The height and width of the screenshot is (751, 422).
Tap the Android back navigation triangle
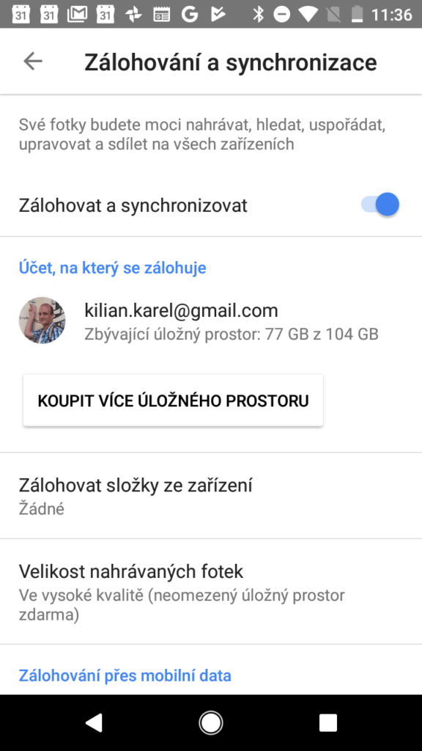(x=94, y=722)
